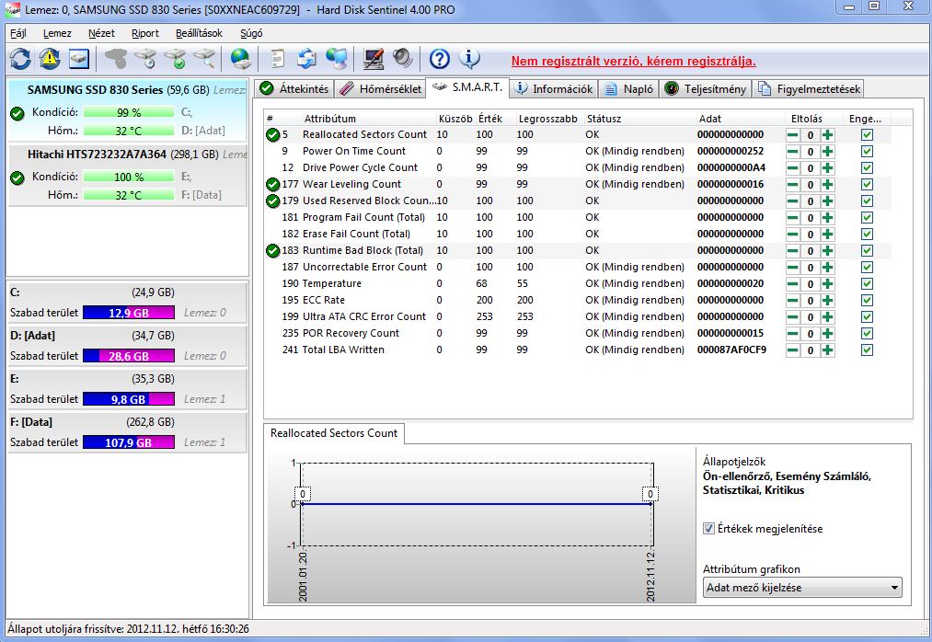Screen dimensions: 932x642
Task: Click the refresh icon in the toolbar
Action: 20,59
